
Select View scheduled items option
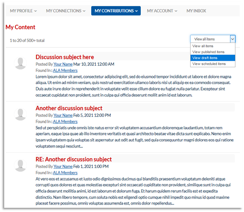pyautogui.click(x=213, y=64)
